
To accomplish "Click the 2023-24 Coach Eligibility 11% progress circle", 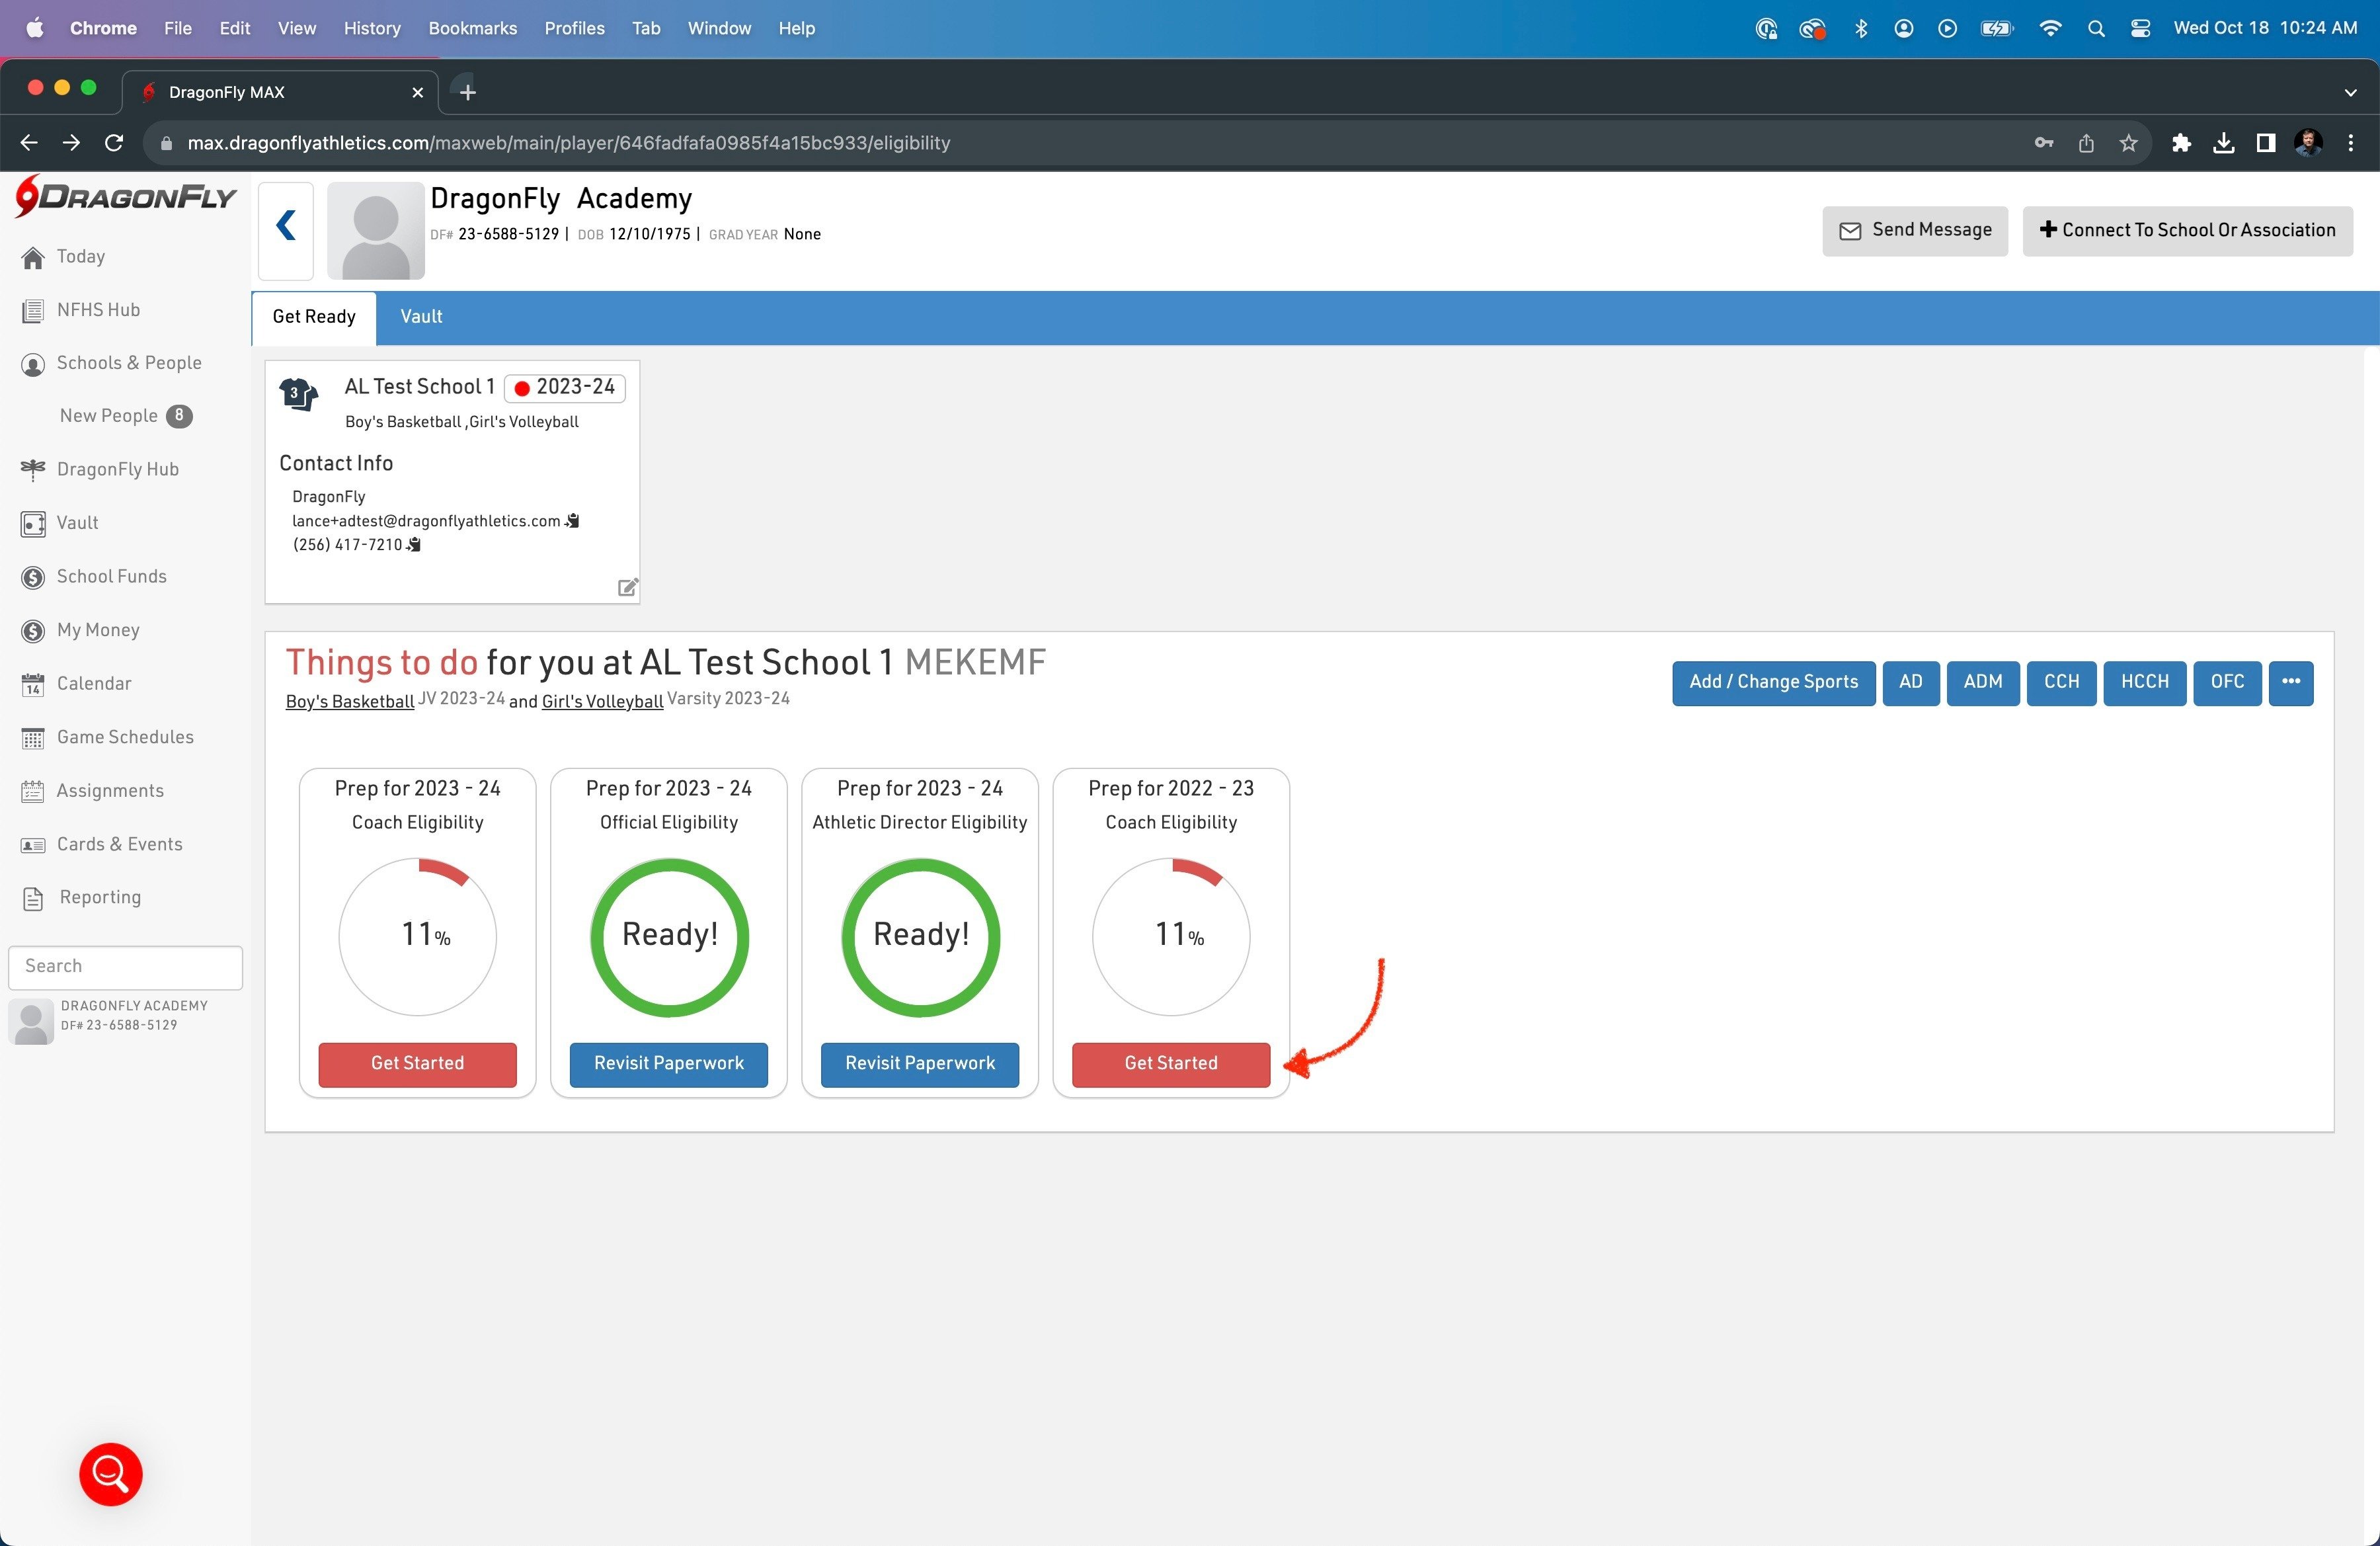I will (417, 936).
